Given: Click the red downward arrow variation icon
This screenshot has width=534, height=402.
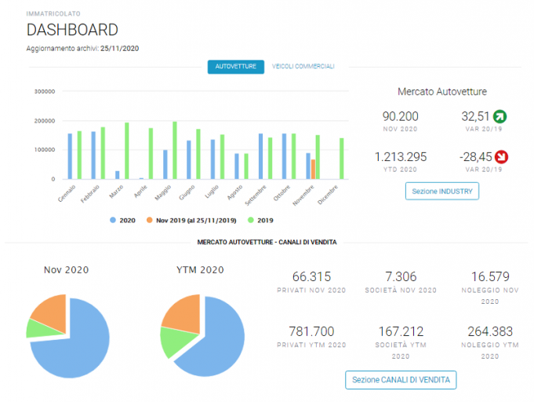Looking at the screenshot, I should pos(501,157).
